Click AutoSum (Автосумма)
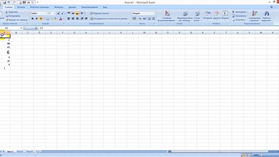 click(x=240, y=12)
